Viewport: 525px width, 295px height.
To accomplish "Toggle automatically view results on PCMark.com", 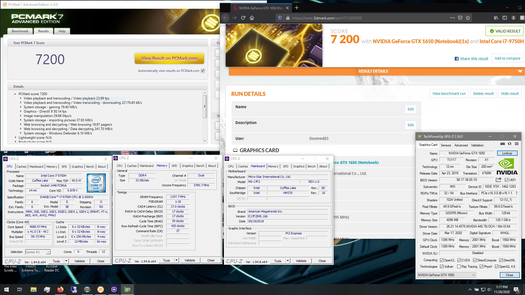I will [203, 71].
